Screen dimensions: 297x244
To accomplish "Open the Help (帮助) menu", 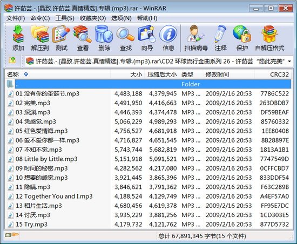I will pos(147,18).
